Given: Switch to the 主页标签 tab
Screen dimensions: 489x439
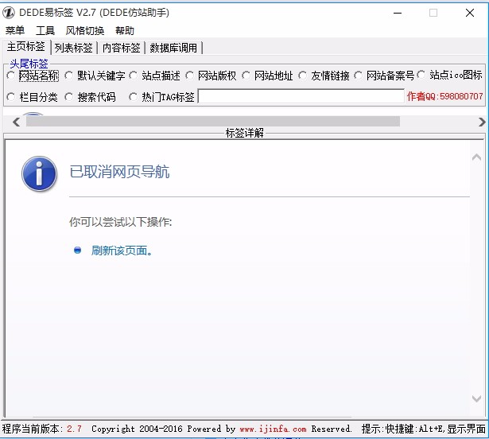Looking at the screenshot, I should click(x=26, y=47).
